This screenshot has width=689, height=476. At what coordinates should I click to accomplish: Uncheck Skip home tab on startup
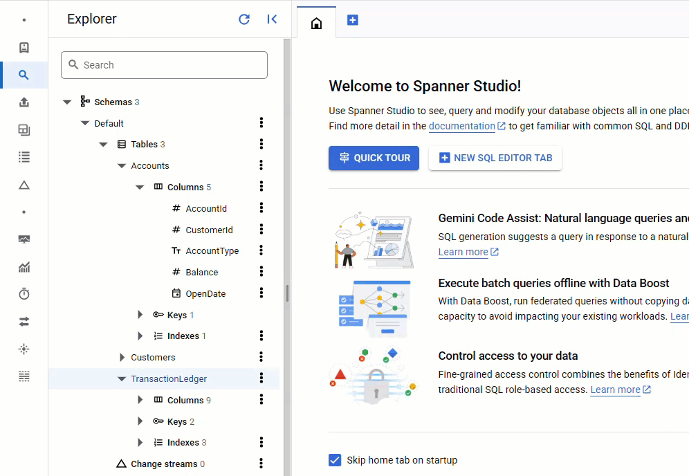click(336, 460)
